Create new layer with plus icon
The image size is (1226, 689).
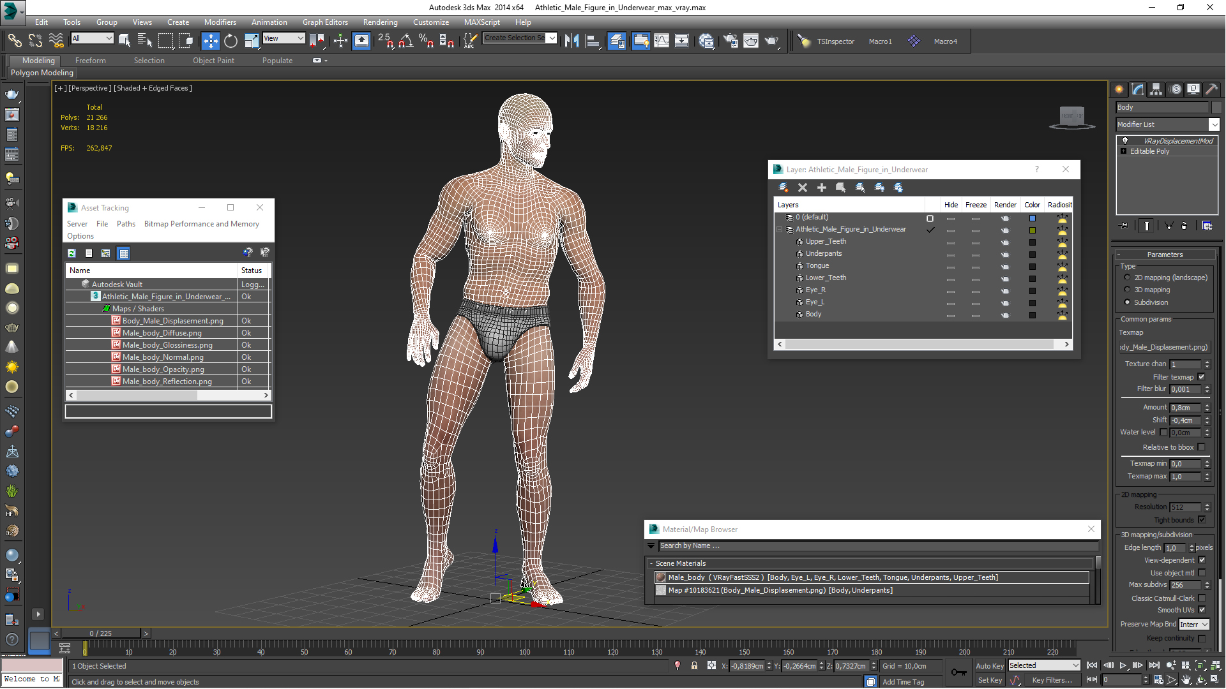822,188
